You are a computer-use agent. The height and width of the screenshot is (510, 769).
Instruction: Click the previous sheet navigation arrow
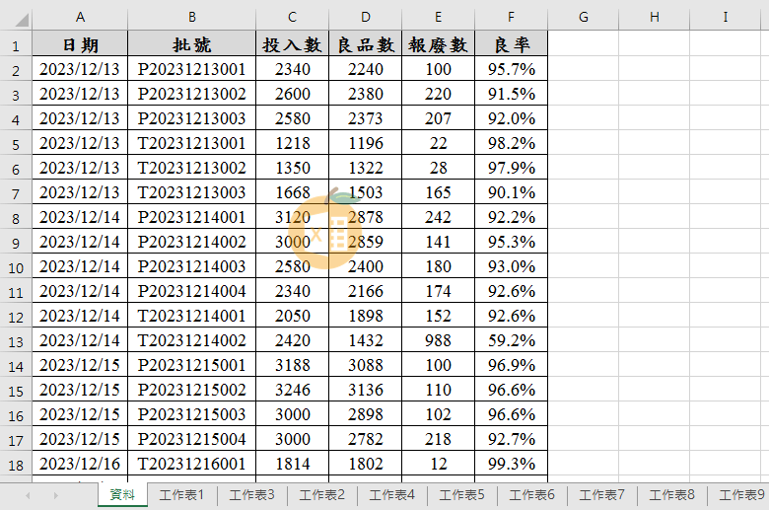(28, 495)
